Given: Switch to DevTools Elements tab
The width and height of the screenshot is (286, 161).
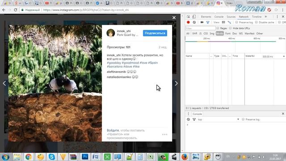Looking at the screenshot, I should pyautogui.click(x=206, y=17).
